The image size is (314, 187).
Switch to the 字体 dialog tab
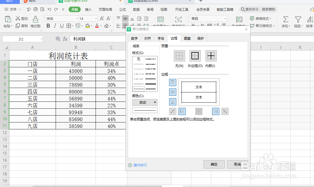pos(161,38)
